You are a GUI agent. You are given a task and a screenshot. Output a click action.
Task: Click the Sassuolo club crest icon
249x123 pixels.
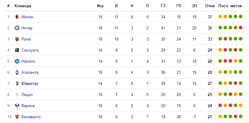[17, 50]
